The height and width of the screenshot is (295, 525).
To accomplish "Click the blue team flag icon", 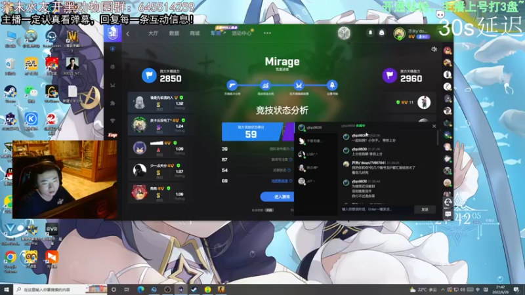I will click(149, 75).
